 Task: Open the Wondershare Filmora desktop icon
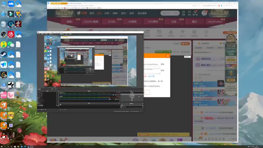[x=11, y=14]
